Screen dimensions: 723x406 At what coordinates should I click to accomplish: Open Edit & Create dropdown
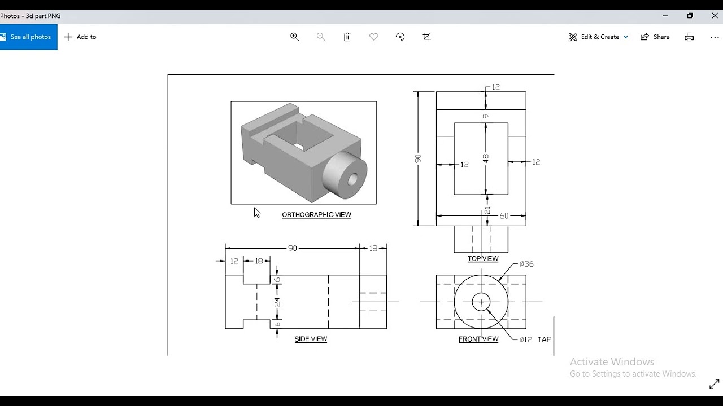598,37
